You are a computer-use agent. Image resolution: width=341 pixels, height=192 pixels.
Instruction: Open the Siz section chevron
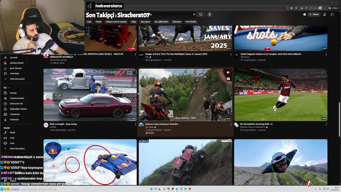9,88
